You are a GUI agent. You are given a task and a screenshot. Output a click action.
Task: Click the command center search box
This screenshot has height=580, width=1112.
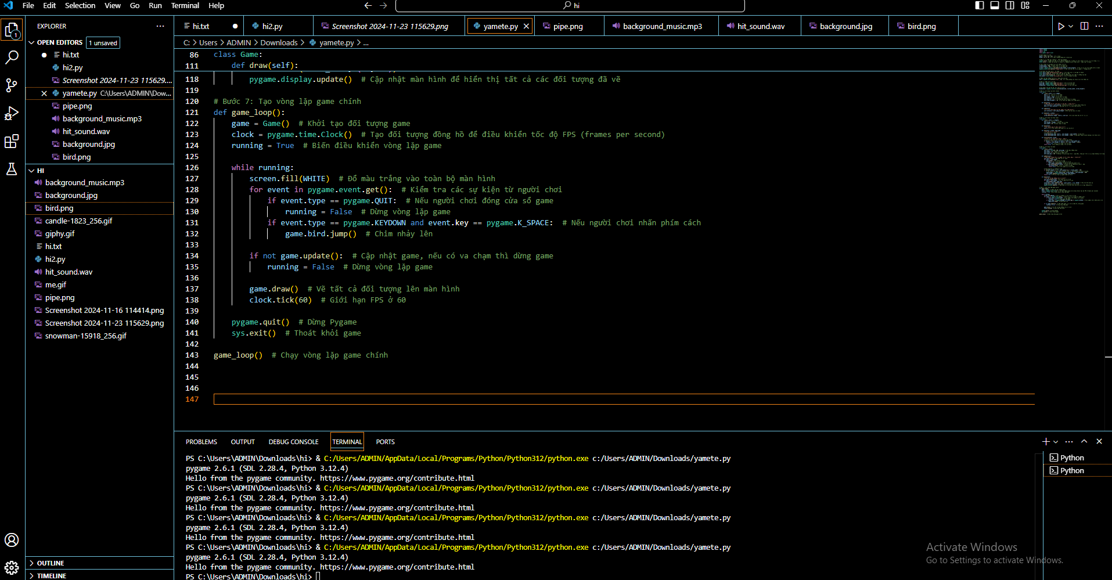coord(570,5)
